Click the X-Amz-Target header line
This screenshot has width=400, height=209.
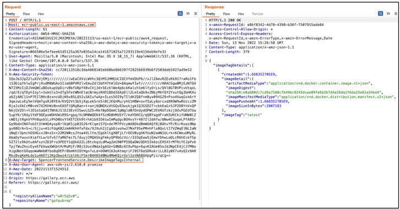[75, 160]
